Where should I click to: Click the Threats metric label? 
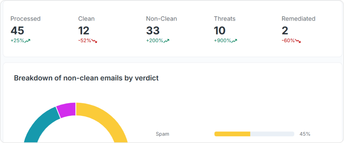225,19
